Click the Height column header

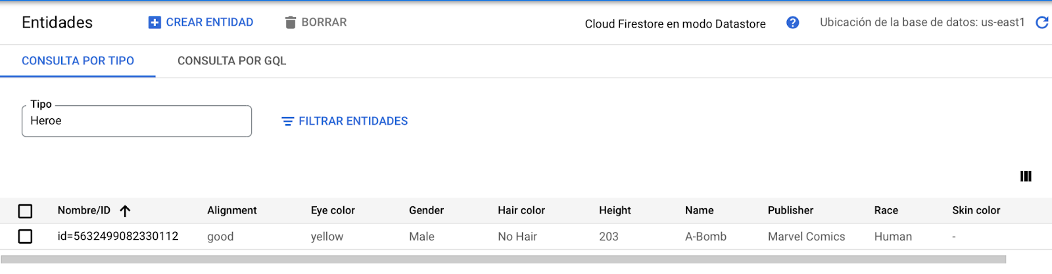pos(615,210)
